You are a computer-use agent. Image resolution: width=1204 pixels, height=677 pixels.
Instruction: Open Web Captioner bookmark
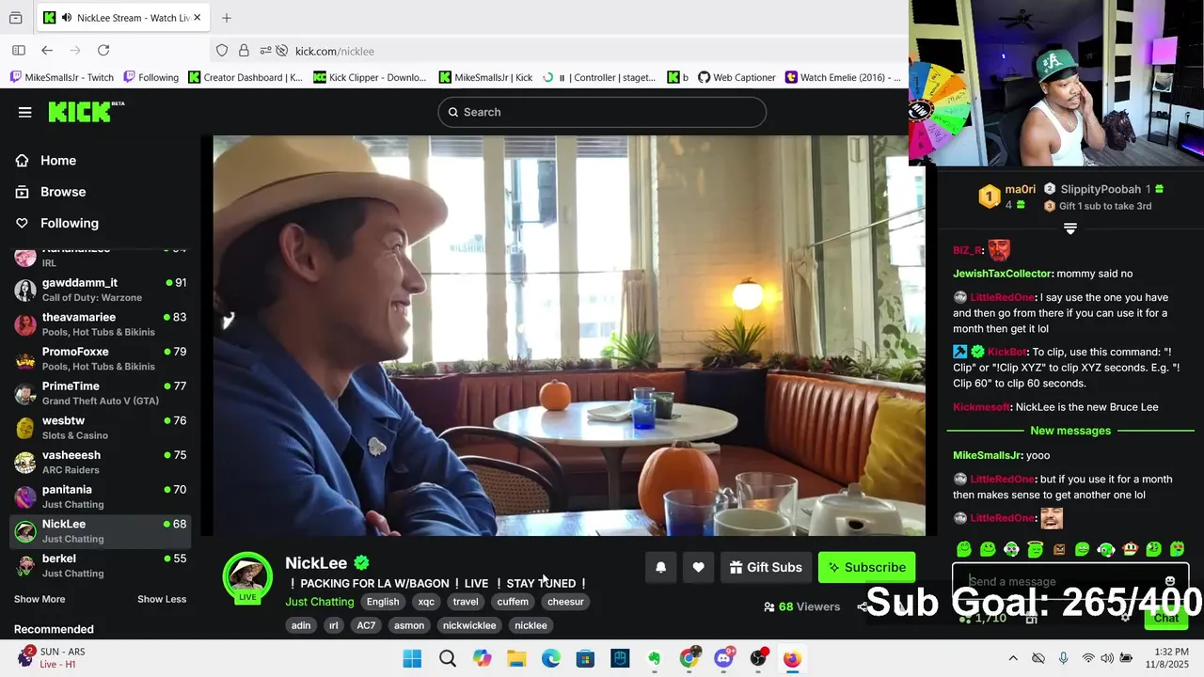click(x=736, y=77)
